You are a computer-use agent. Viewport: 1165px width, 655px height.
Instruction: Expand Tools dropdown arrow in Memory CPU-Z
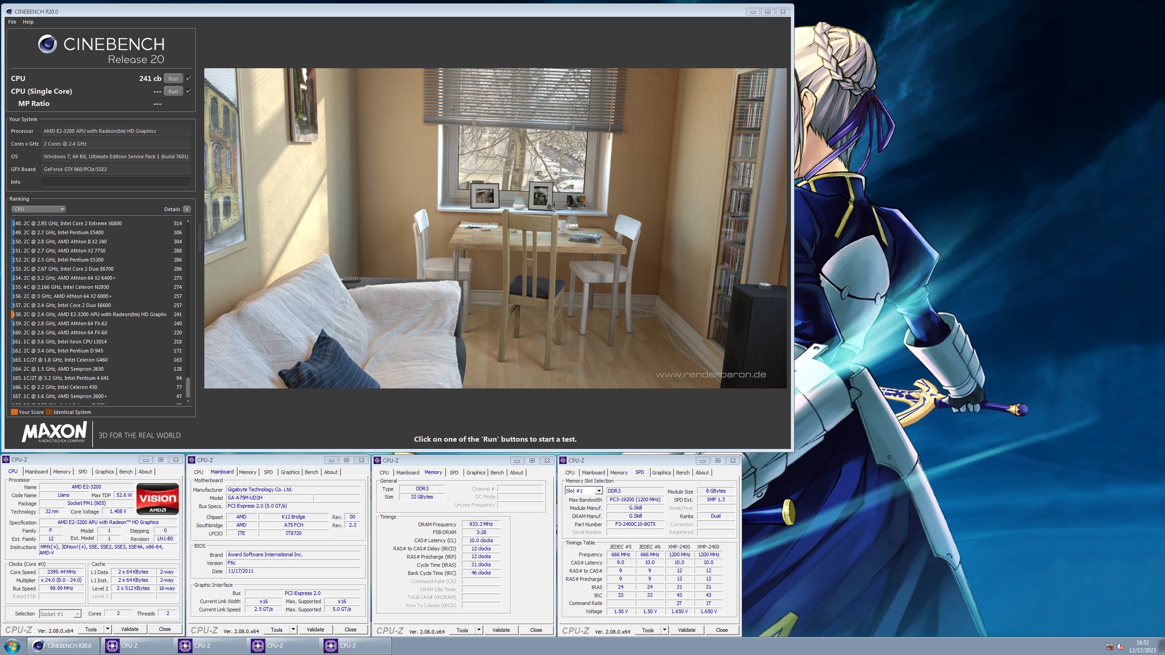(479, 630)
